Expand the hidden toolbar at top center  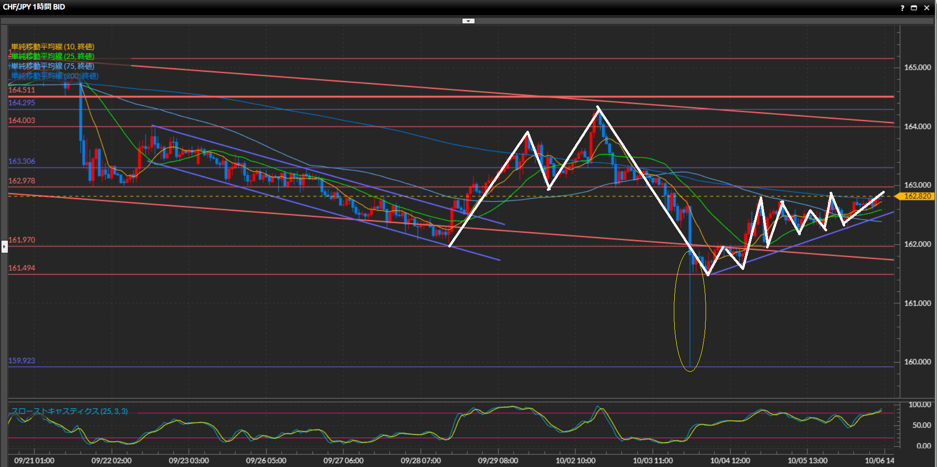point(468,21)
